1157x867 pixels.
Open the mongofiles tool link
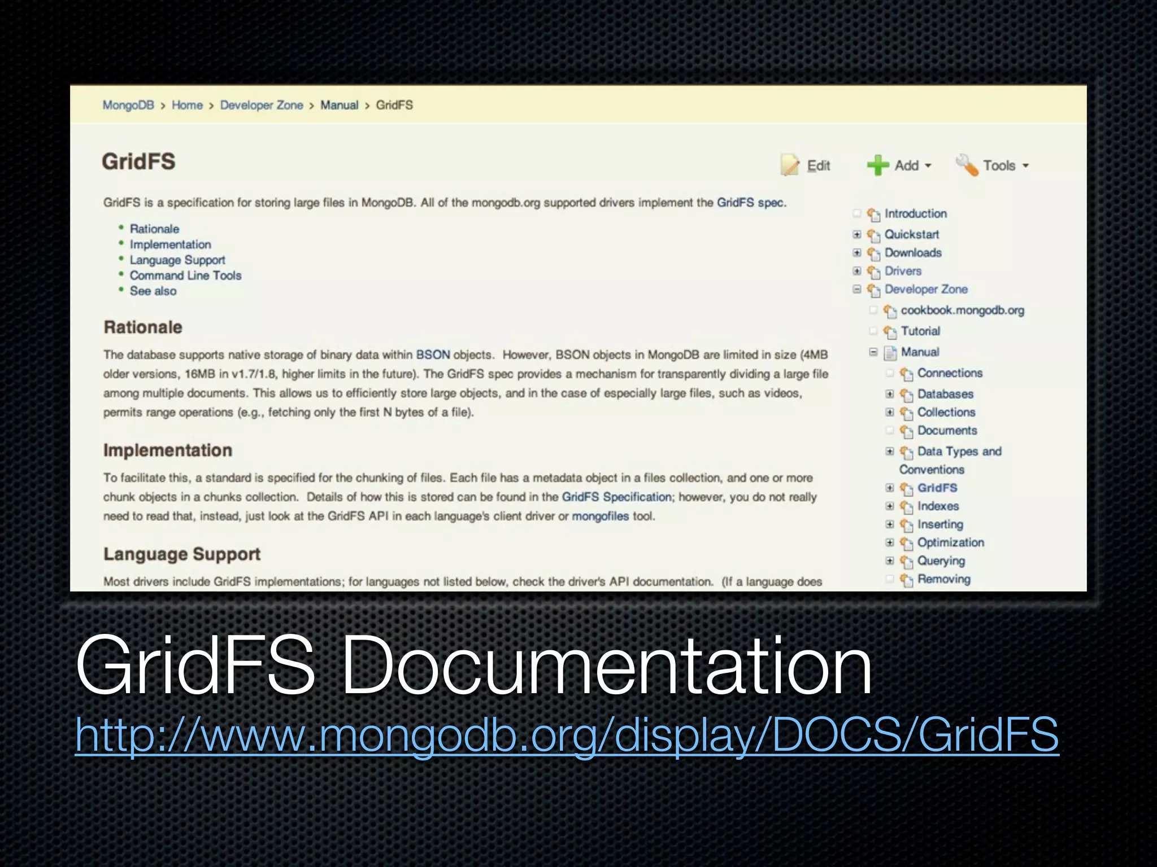coord(600,516)
